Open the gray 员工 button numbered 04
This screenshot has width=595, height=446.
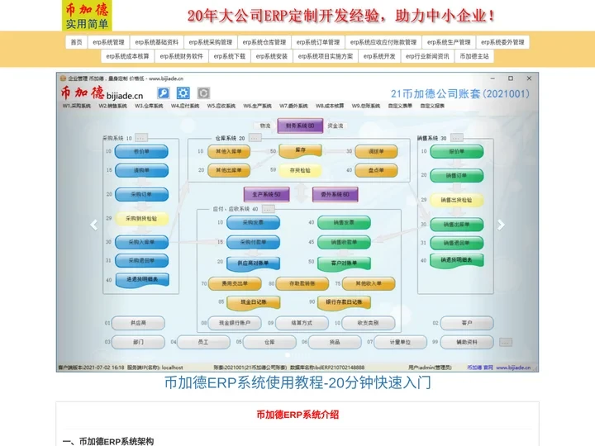click(x=203, y=342)
